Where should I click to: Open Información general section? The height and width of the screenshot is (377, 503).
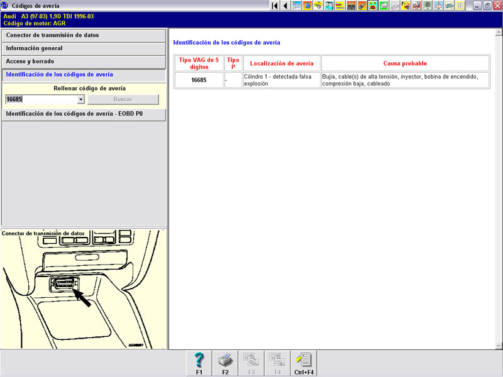click(x=84, y=48)
